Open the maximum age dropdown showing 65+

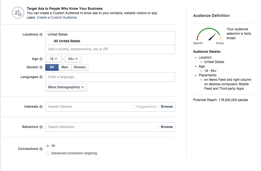[x=73, y=59]
